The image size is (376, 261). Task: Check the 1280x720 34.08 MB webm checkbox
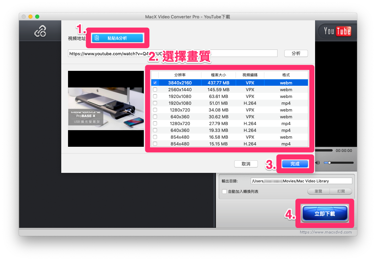(x=155, y=110)
